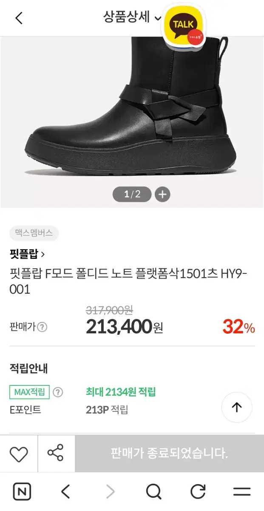Click the plus icon beside image counter

[x=162, y=195]
